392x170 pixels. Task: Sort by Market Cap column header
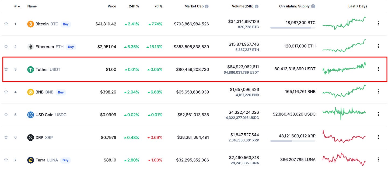click(x=194, y=6)
